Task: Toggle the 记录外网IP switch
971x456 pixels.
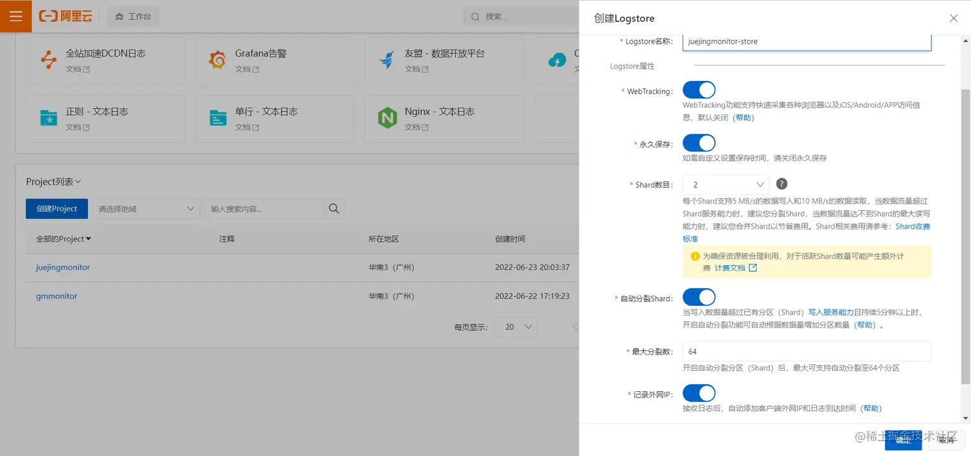Action: point(699,393)
